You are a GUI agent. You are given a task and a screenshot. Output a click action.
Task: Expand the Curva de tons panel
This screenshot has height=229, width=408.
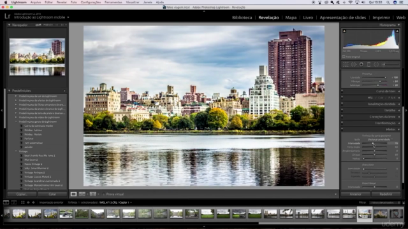point(399,92)
